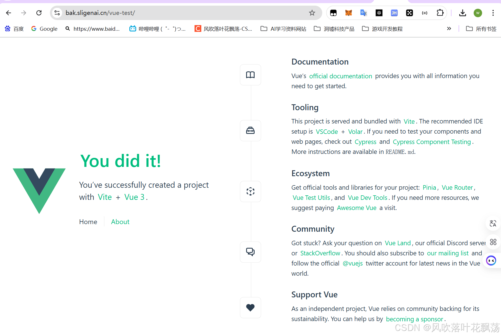
Task: Open the 洞墟科技产品 bookmark folder
Action: pyautogui.click(x=334, y=29)
